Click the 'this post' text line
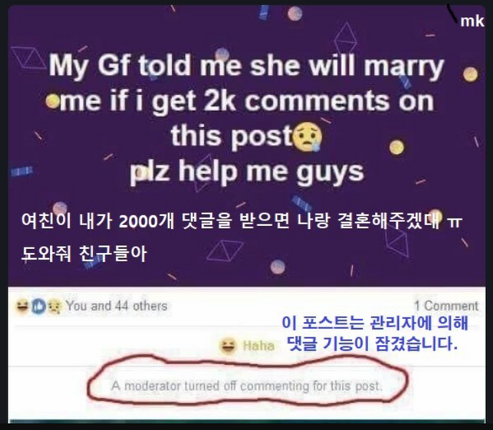The width and height of the screenshot is (493, 430). coord(232,136)
